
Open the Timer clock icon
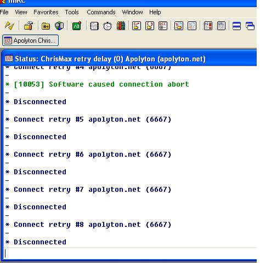[x=108, y=26]
